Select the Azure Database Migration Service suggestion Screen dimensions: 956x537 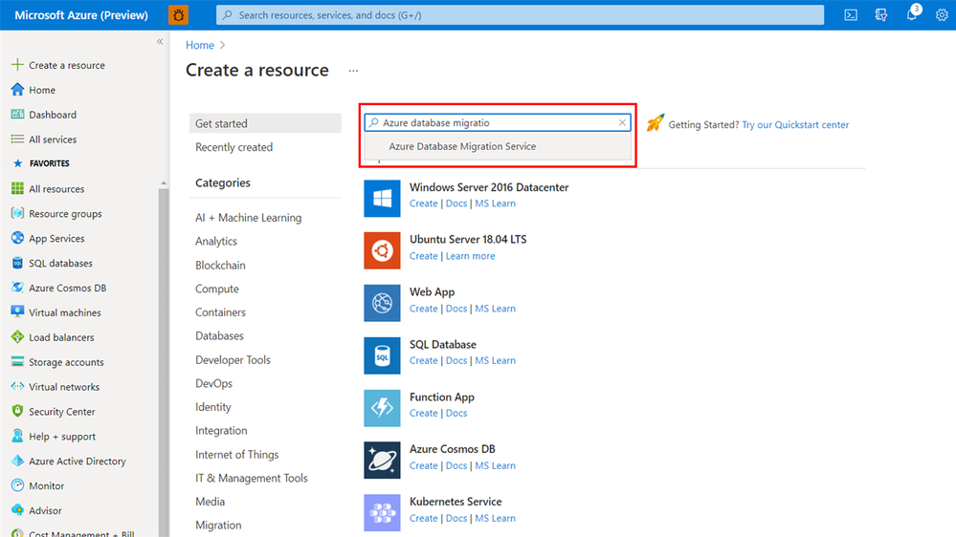498,147
